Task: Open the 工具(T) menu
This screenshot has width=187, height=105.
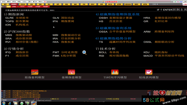Action: [30, 2]
